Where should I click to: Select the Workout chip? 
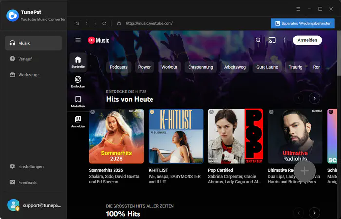point(169,67)
